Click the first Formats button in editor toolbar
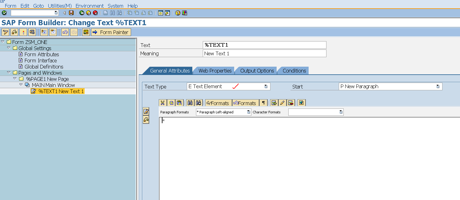 (x=218, y=103)
